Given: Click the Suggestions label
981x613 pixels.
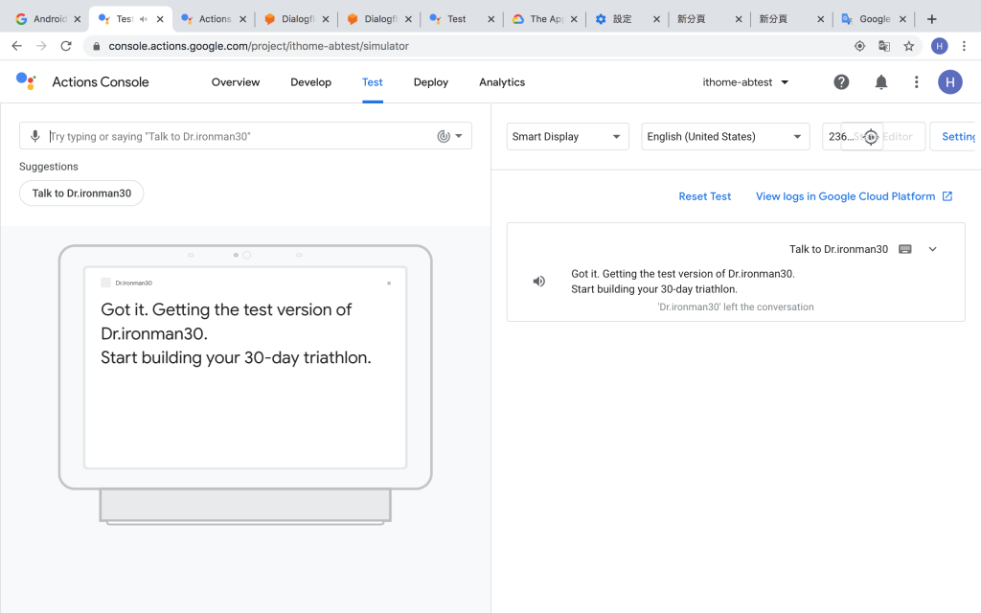Looking at the screenshot, I should [x=48, y=167].
